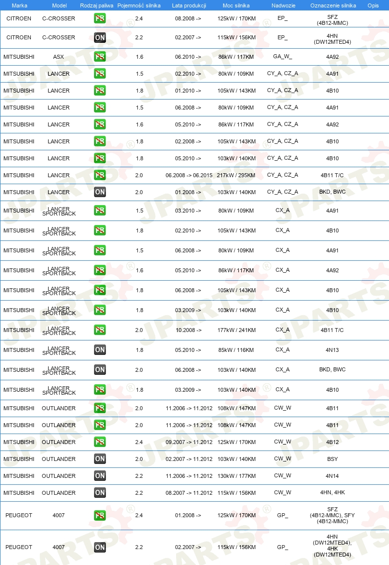Click petrol icon in Lancer Sportback 1.5 06.2008 row
389x565 pixels.
click(100, 250)
